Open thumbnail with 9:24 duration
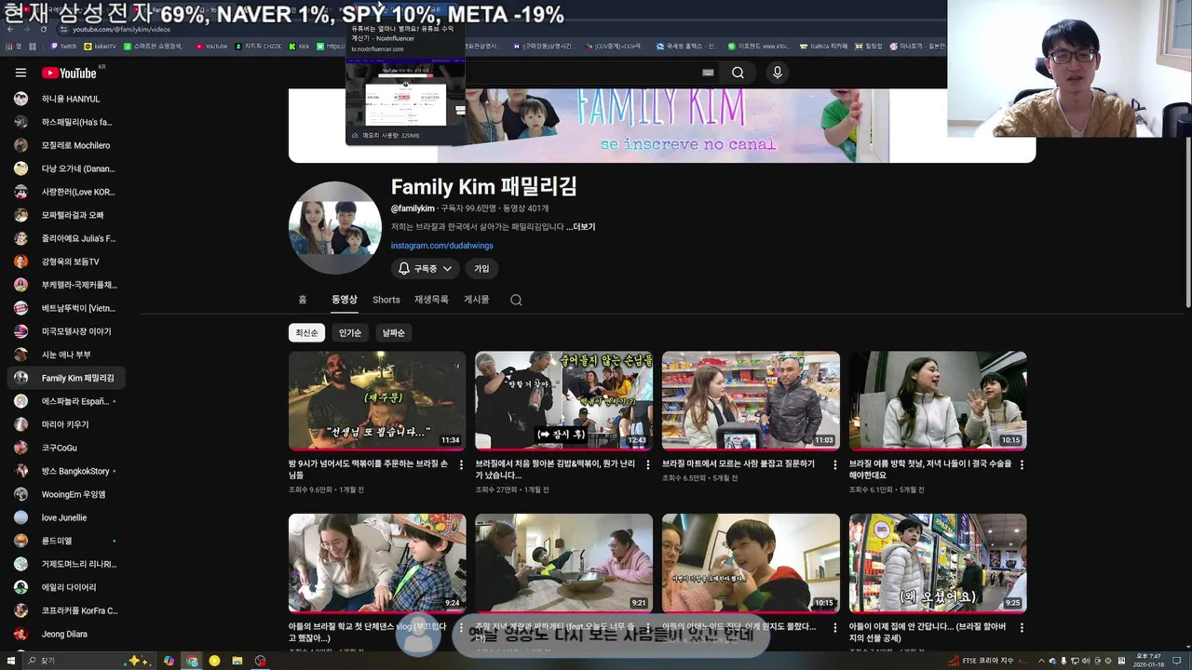This screenshot has width=1192, height=670. (377, 563)
